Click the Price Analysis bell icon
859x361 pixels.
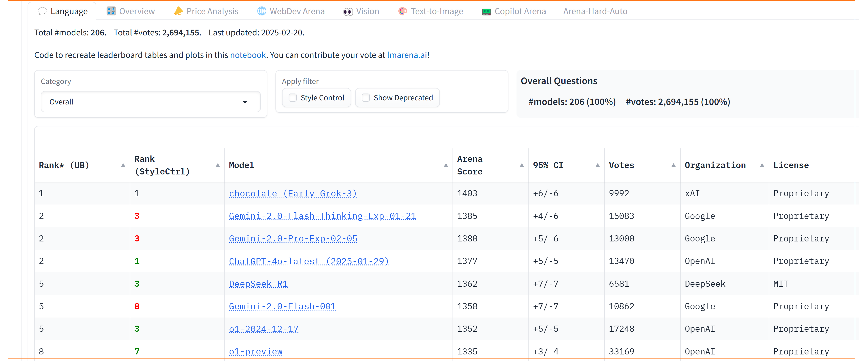tap(178, 11)
